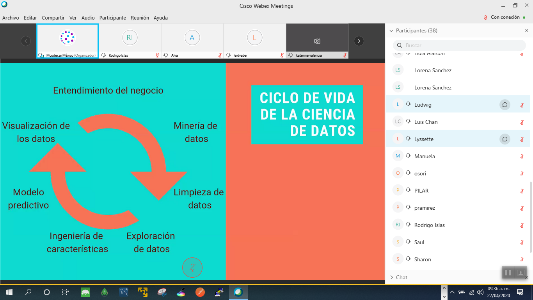Click the muted microphone icon beside Sharon
Image resolution: width=533 pixels, height=300 pixels.
[522, 260]
